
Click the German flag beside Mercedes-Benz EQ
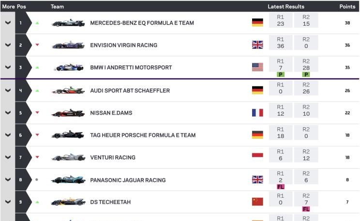click(x=257, y=23)
